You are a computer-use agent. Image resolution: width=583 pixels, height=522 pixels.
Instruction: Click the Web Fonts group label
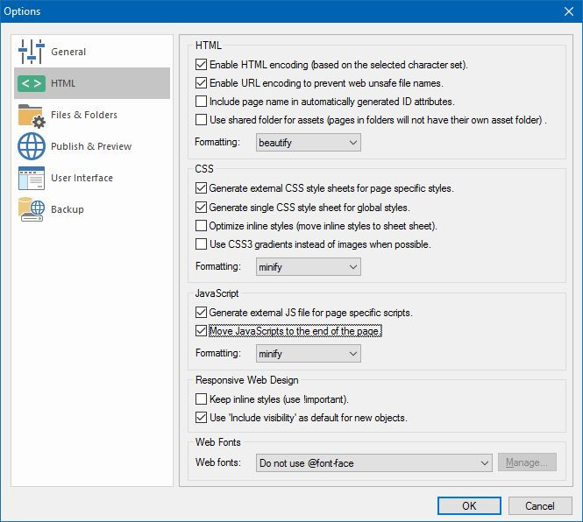218,442
